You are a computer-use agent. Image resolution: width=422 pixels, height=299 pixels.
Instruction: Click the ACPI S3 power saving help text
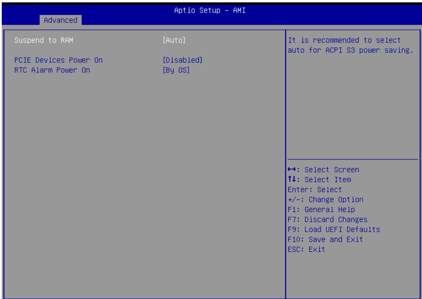351,45
